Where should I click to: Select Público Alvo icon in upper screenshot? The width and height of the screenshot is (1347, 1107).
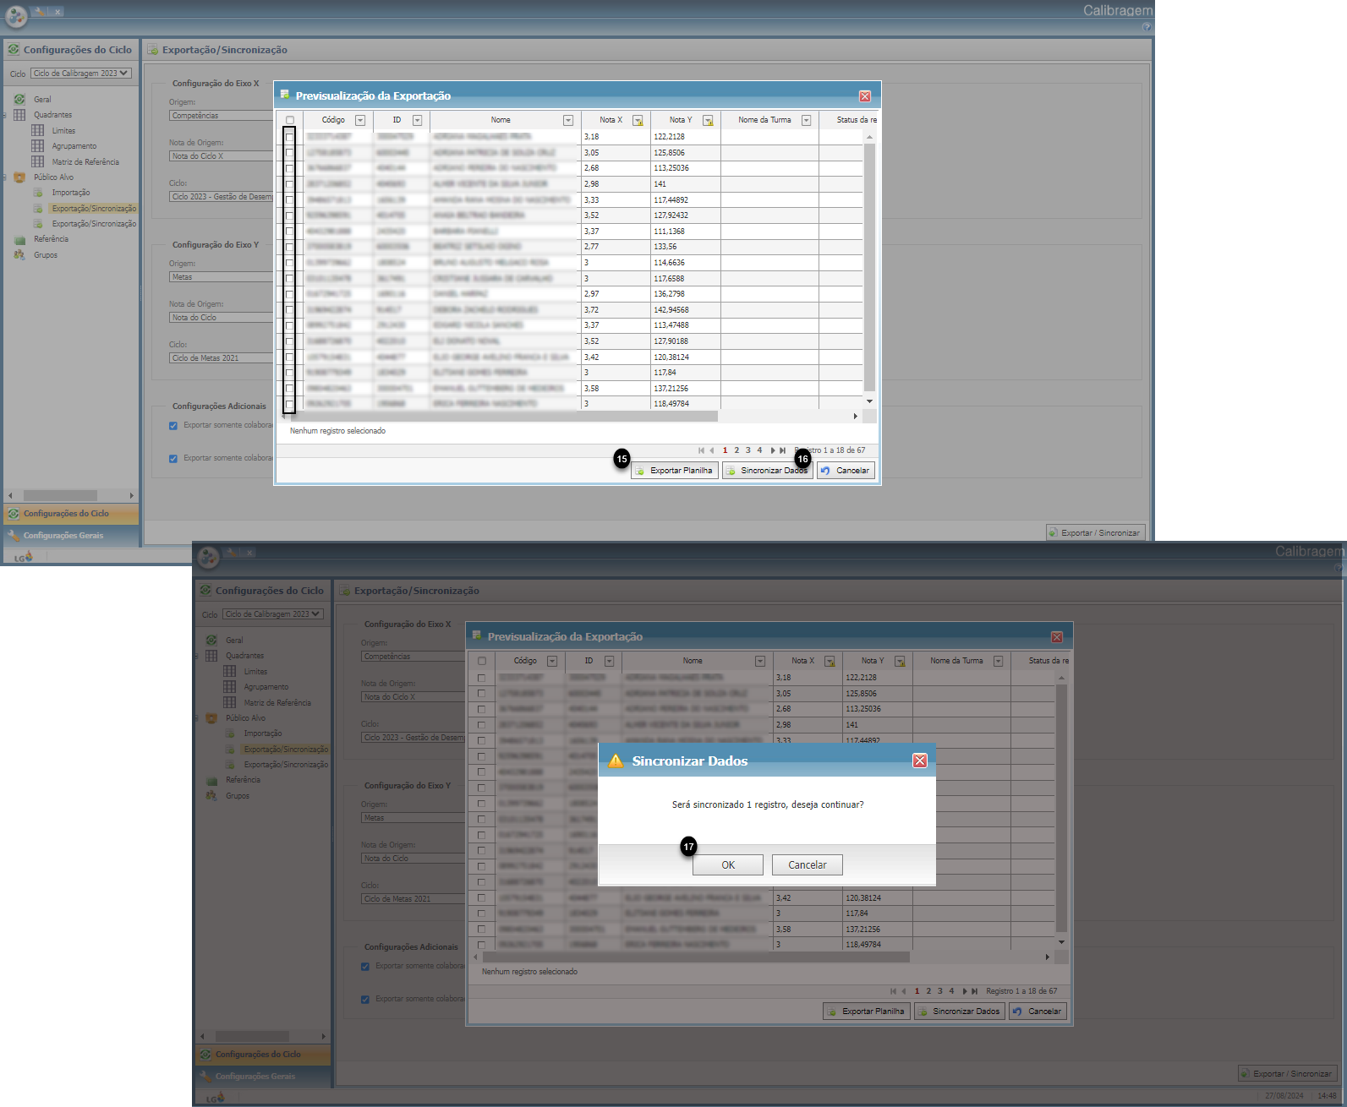point(19,177)
